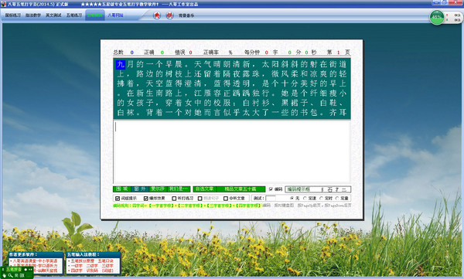Open the 八哥网站 link tab
464x279 pixels.
click(115, 15)
